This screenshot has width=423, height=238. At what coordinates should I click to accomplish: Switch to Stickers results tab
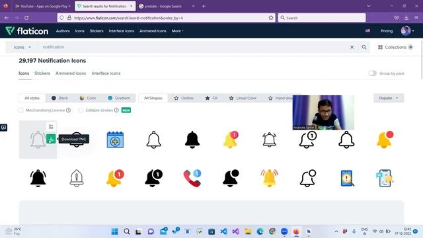click(42, 73)
